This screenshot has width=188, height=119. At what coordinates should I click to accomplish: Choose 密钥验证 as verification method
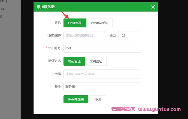pyautogui.click(x=96, y=61)
